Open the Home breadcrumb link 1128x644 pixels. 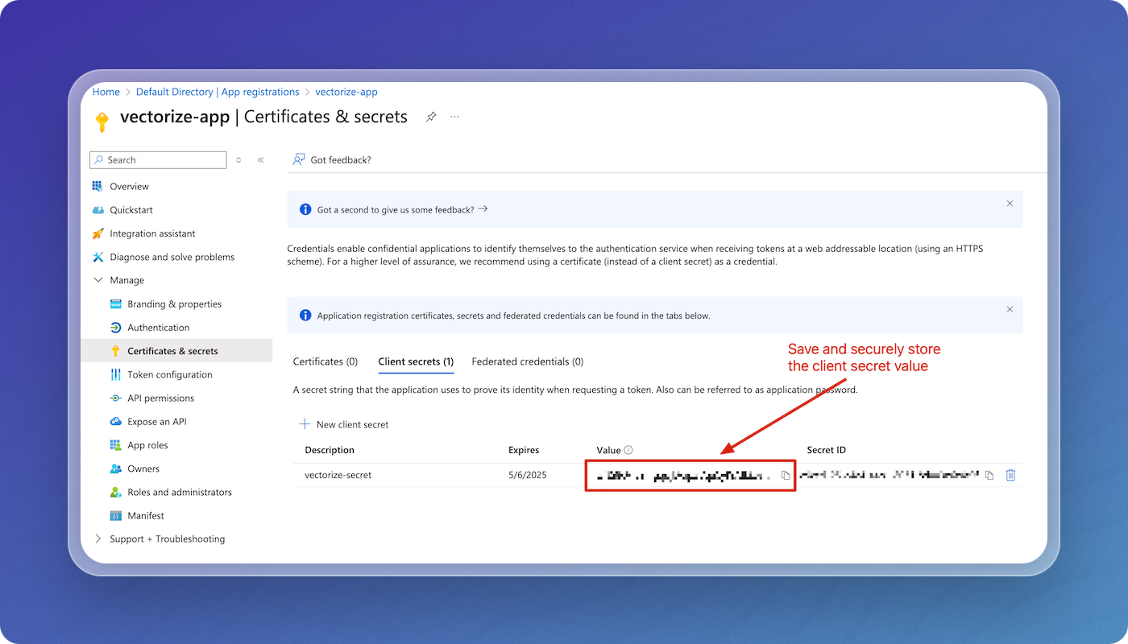tap(106, 92)
